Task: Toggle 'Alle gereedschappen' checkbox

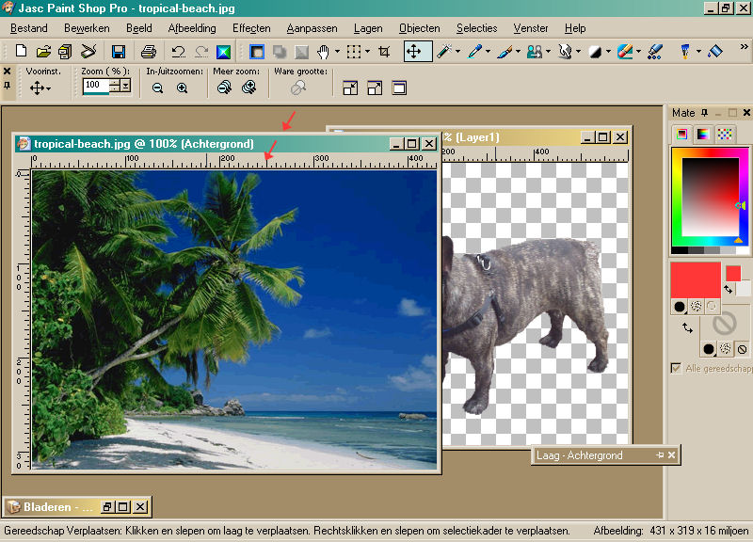Action: tap(676, 368)
